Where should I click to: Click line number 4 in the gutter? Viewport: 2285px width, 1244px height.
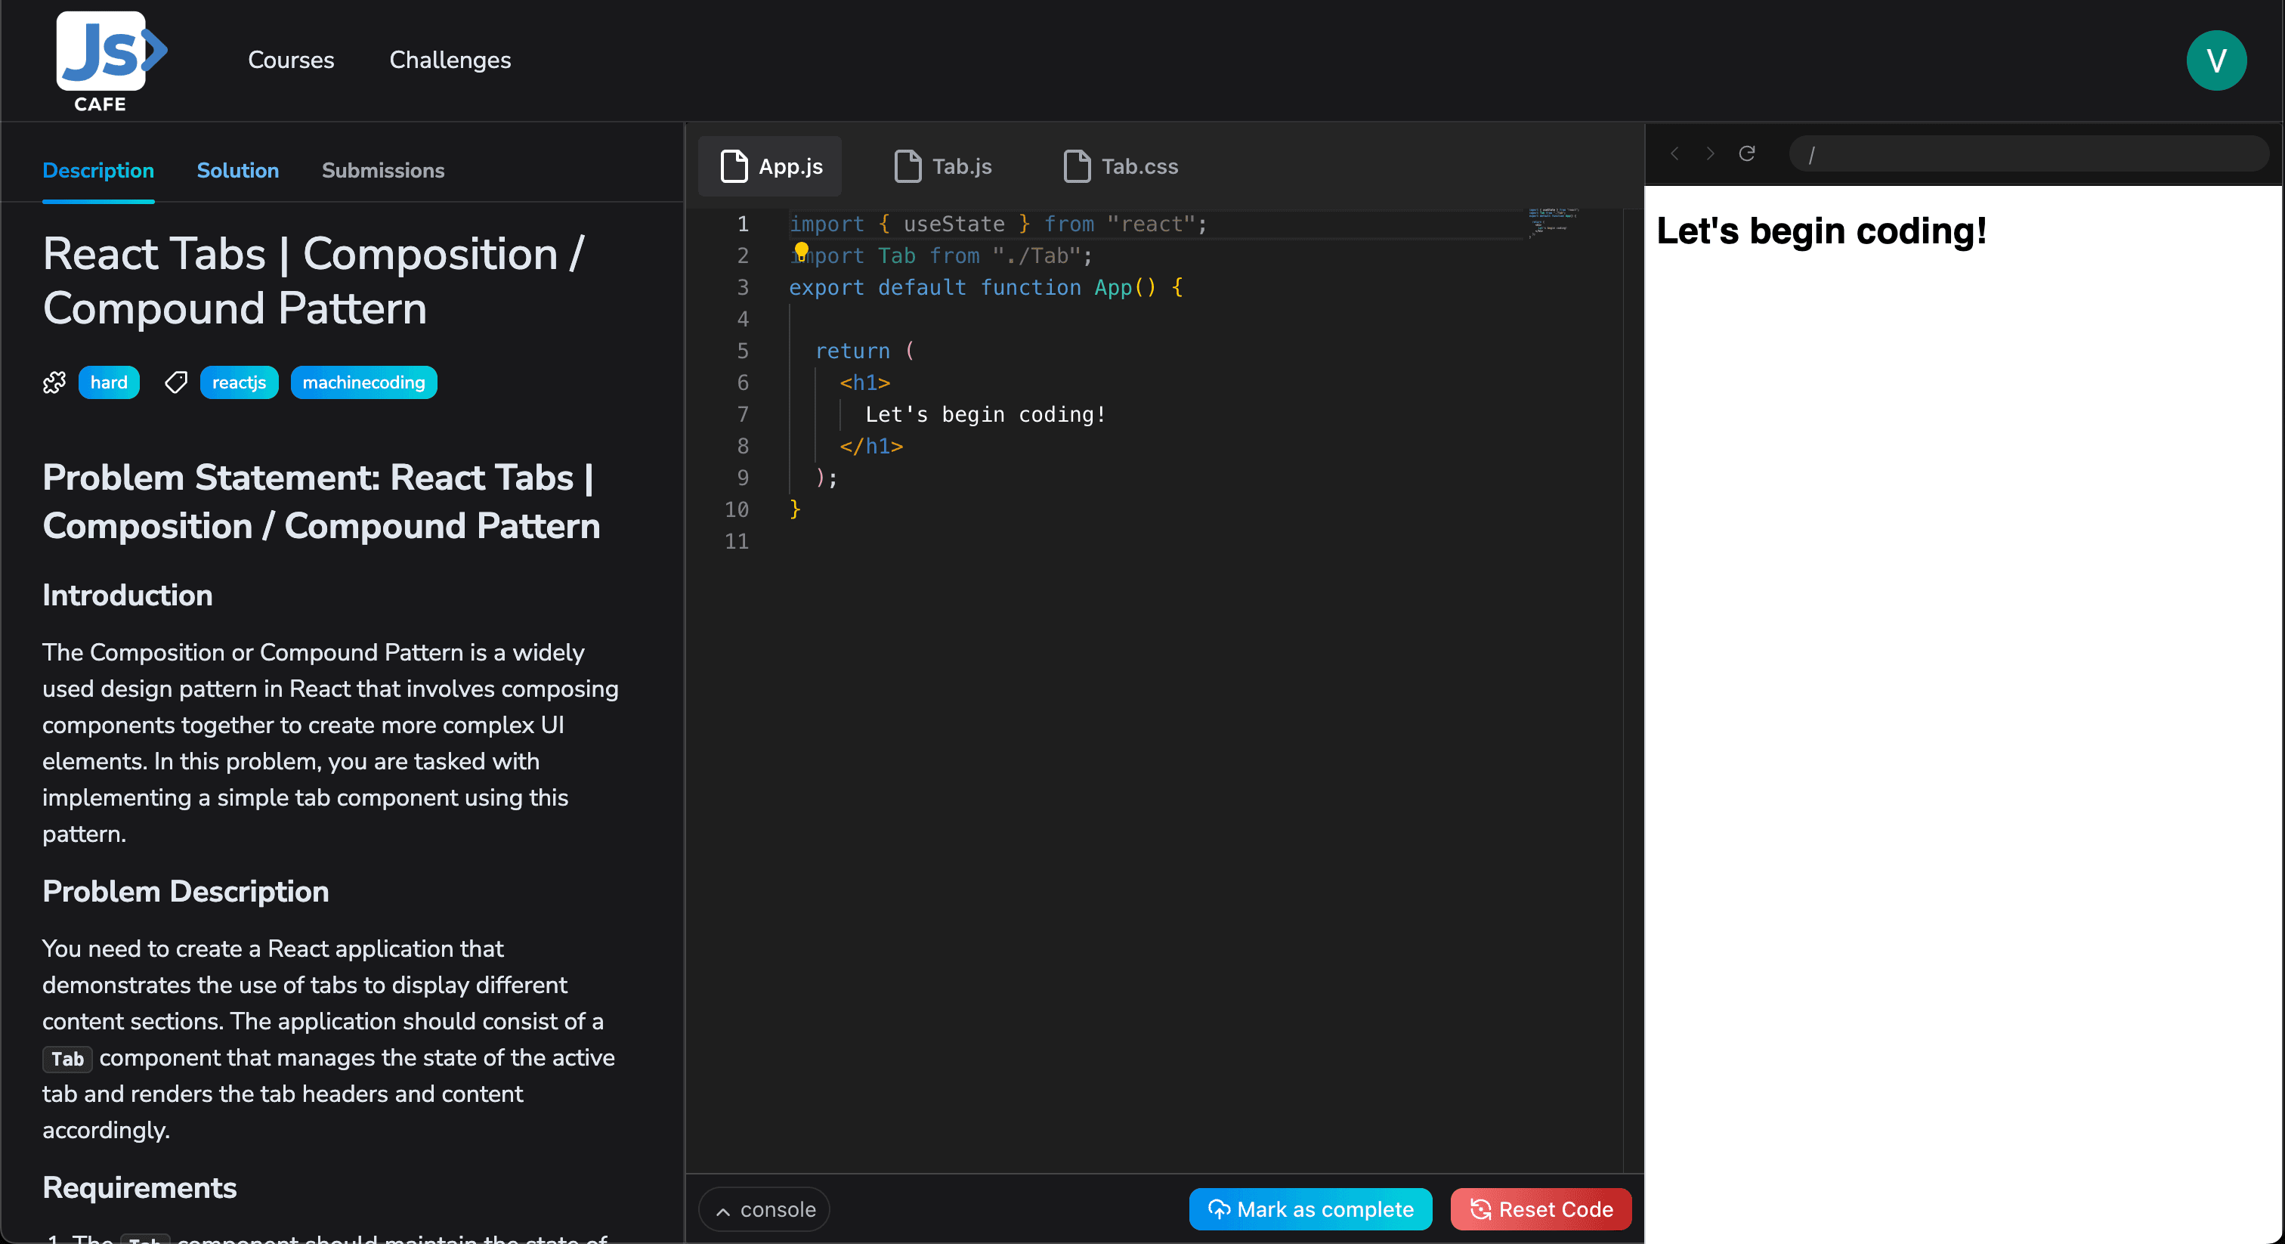pos(743,320)
